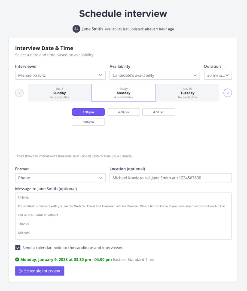Go to previous days with left arrow

click(19, 93)
